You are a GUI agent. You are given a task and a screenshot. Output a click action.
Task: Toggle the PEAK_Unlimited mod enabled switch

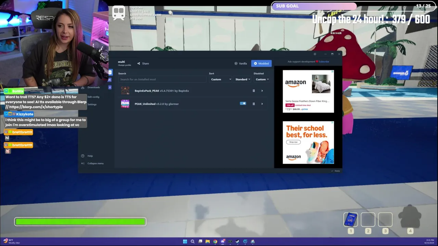pos(243,104)
